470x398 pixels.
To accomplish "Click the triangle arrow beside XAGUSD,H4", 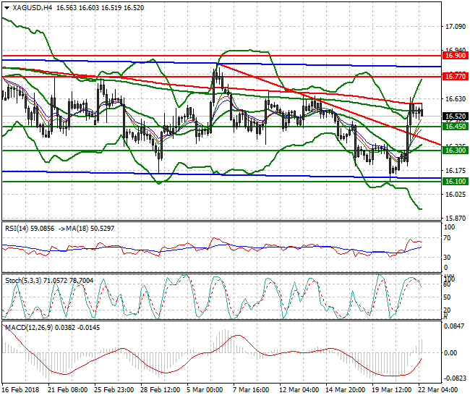I will 7,7.
